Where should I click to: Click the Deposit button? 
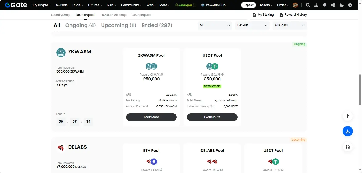coord(248,5)
